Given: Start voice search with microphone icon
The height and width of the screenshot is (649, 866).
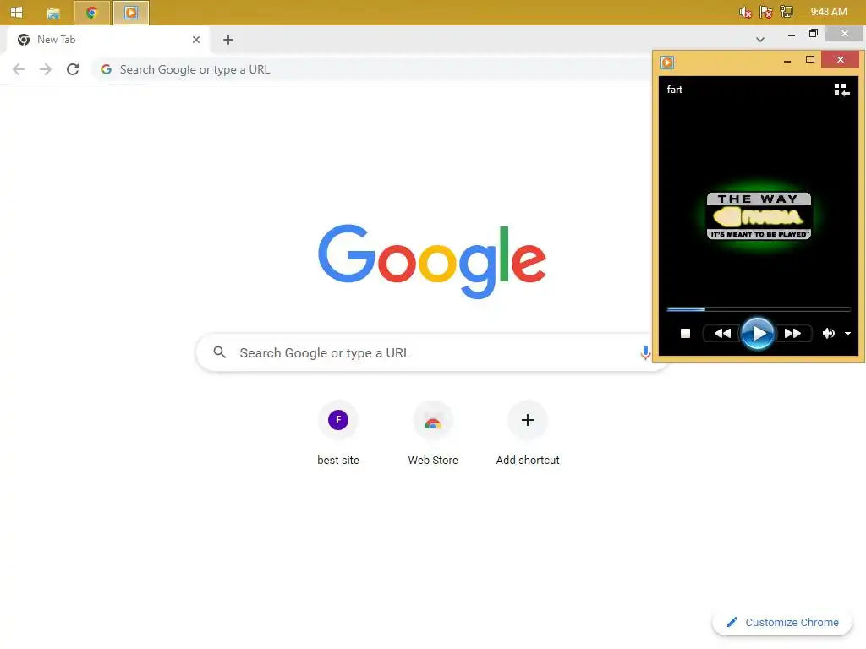Looking at the screenshot, I should 645,352.
